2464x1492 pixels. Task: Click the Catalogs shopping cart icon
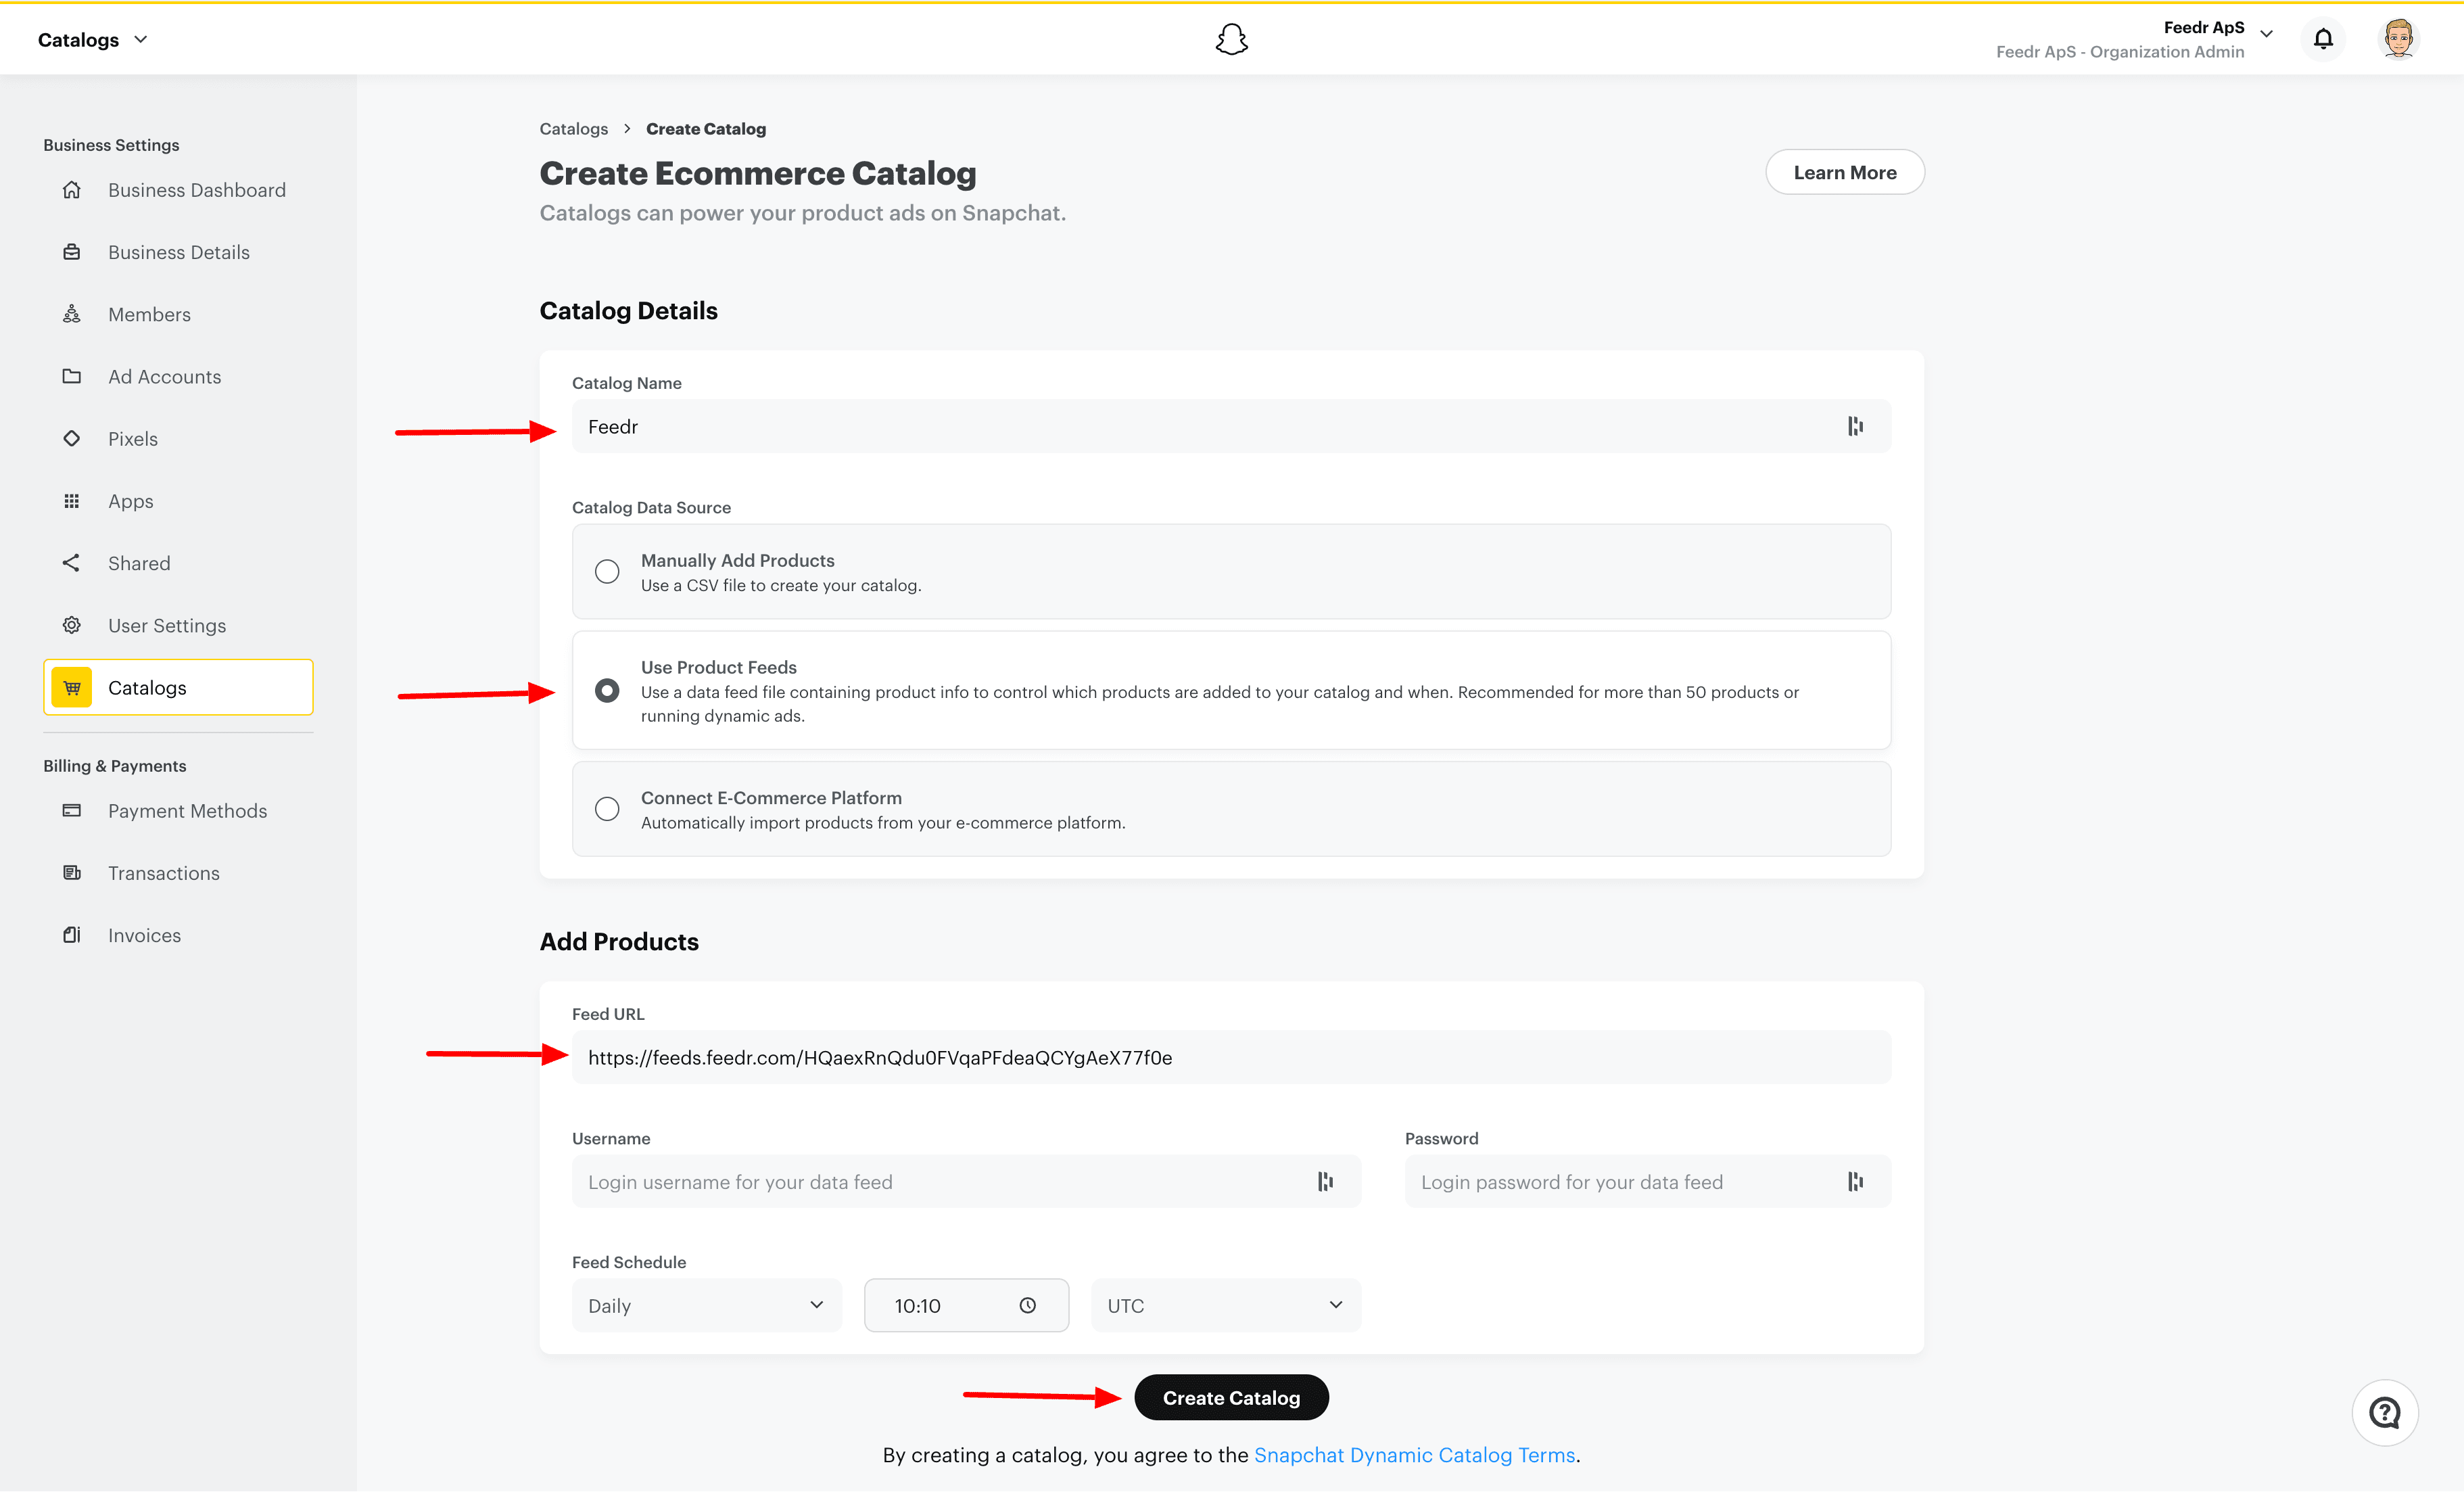(71, 687)
